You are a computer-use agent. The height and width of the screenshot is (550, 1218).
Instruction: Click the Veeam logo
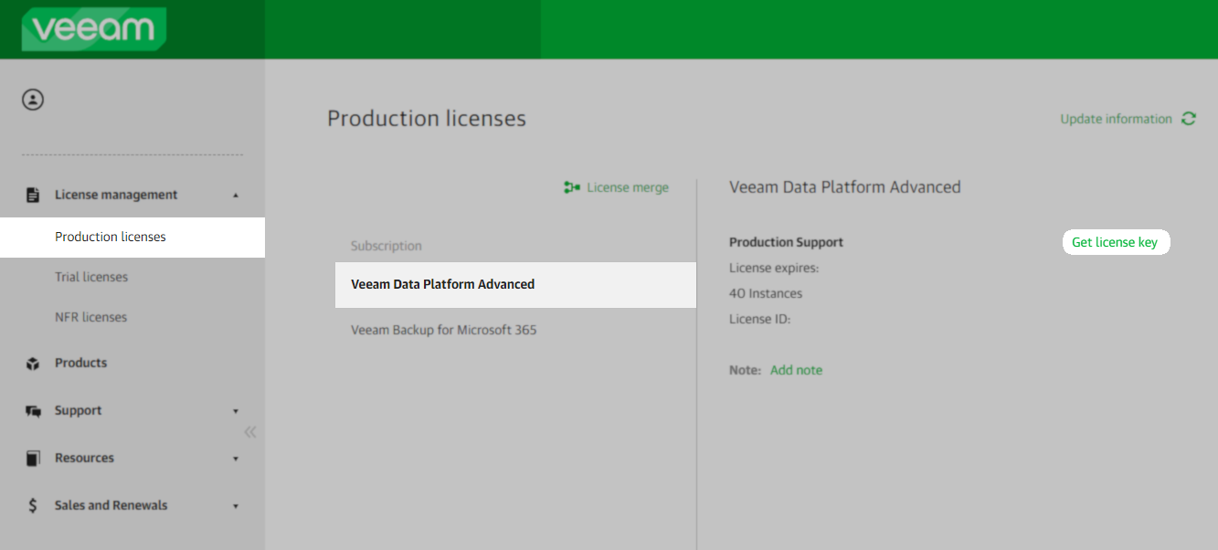[93, 29]
